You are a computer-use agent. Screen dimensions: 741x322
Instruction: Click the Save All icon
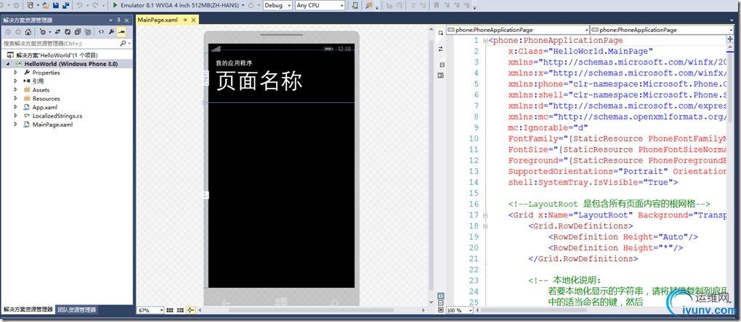pos(65,5)
